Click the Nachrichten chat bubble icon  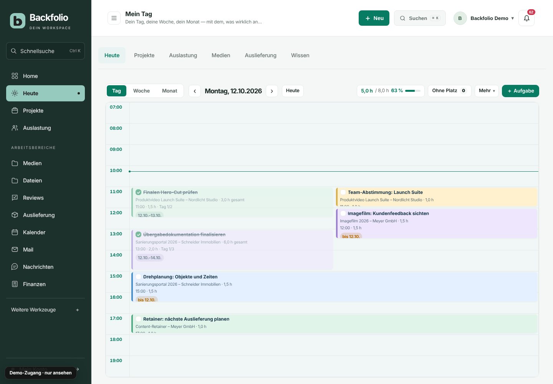tap(15, 267)
